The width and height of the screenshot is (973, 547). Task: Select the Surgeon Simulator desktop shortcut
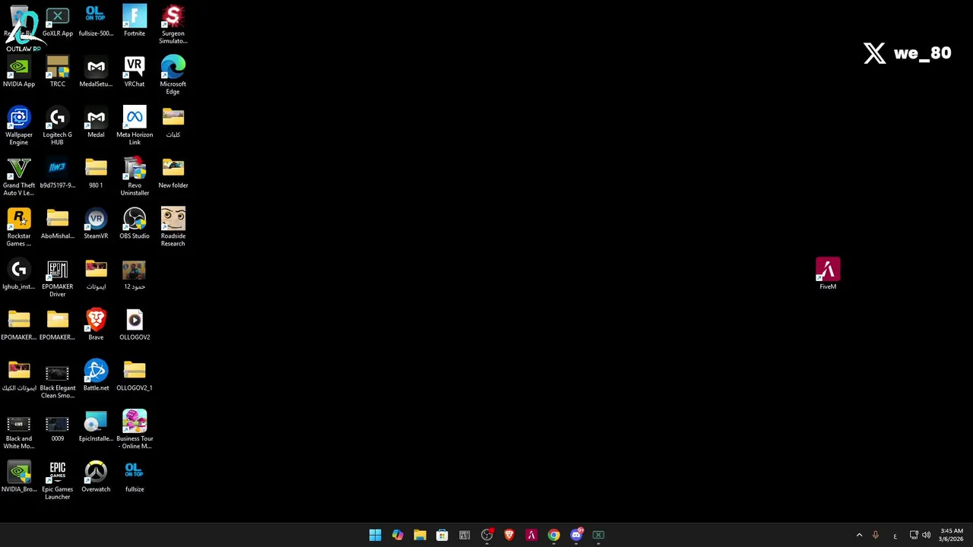[173, 24]
